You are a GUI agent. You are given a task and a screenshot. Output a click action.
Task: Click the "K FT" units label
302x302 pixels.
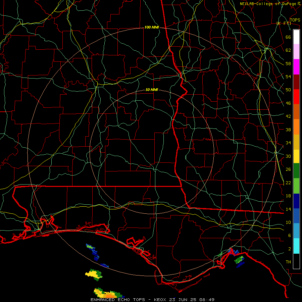tap(284, 23)
